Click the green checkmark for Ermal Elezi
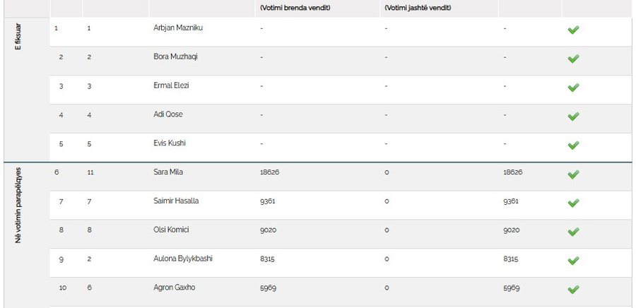The image size is (636, 308). coord(573,88)
